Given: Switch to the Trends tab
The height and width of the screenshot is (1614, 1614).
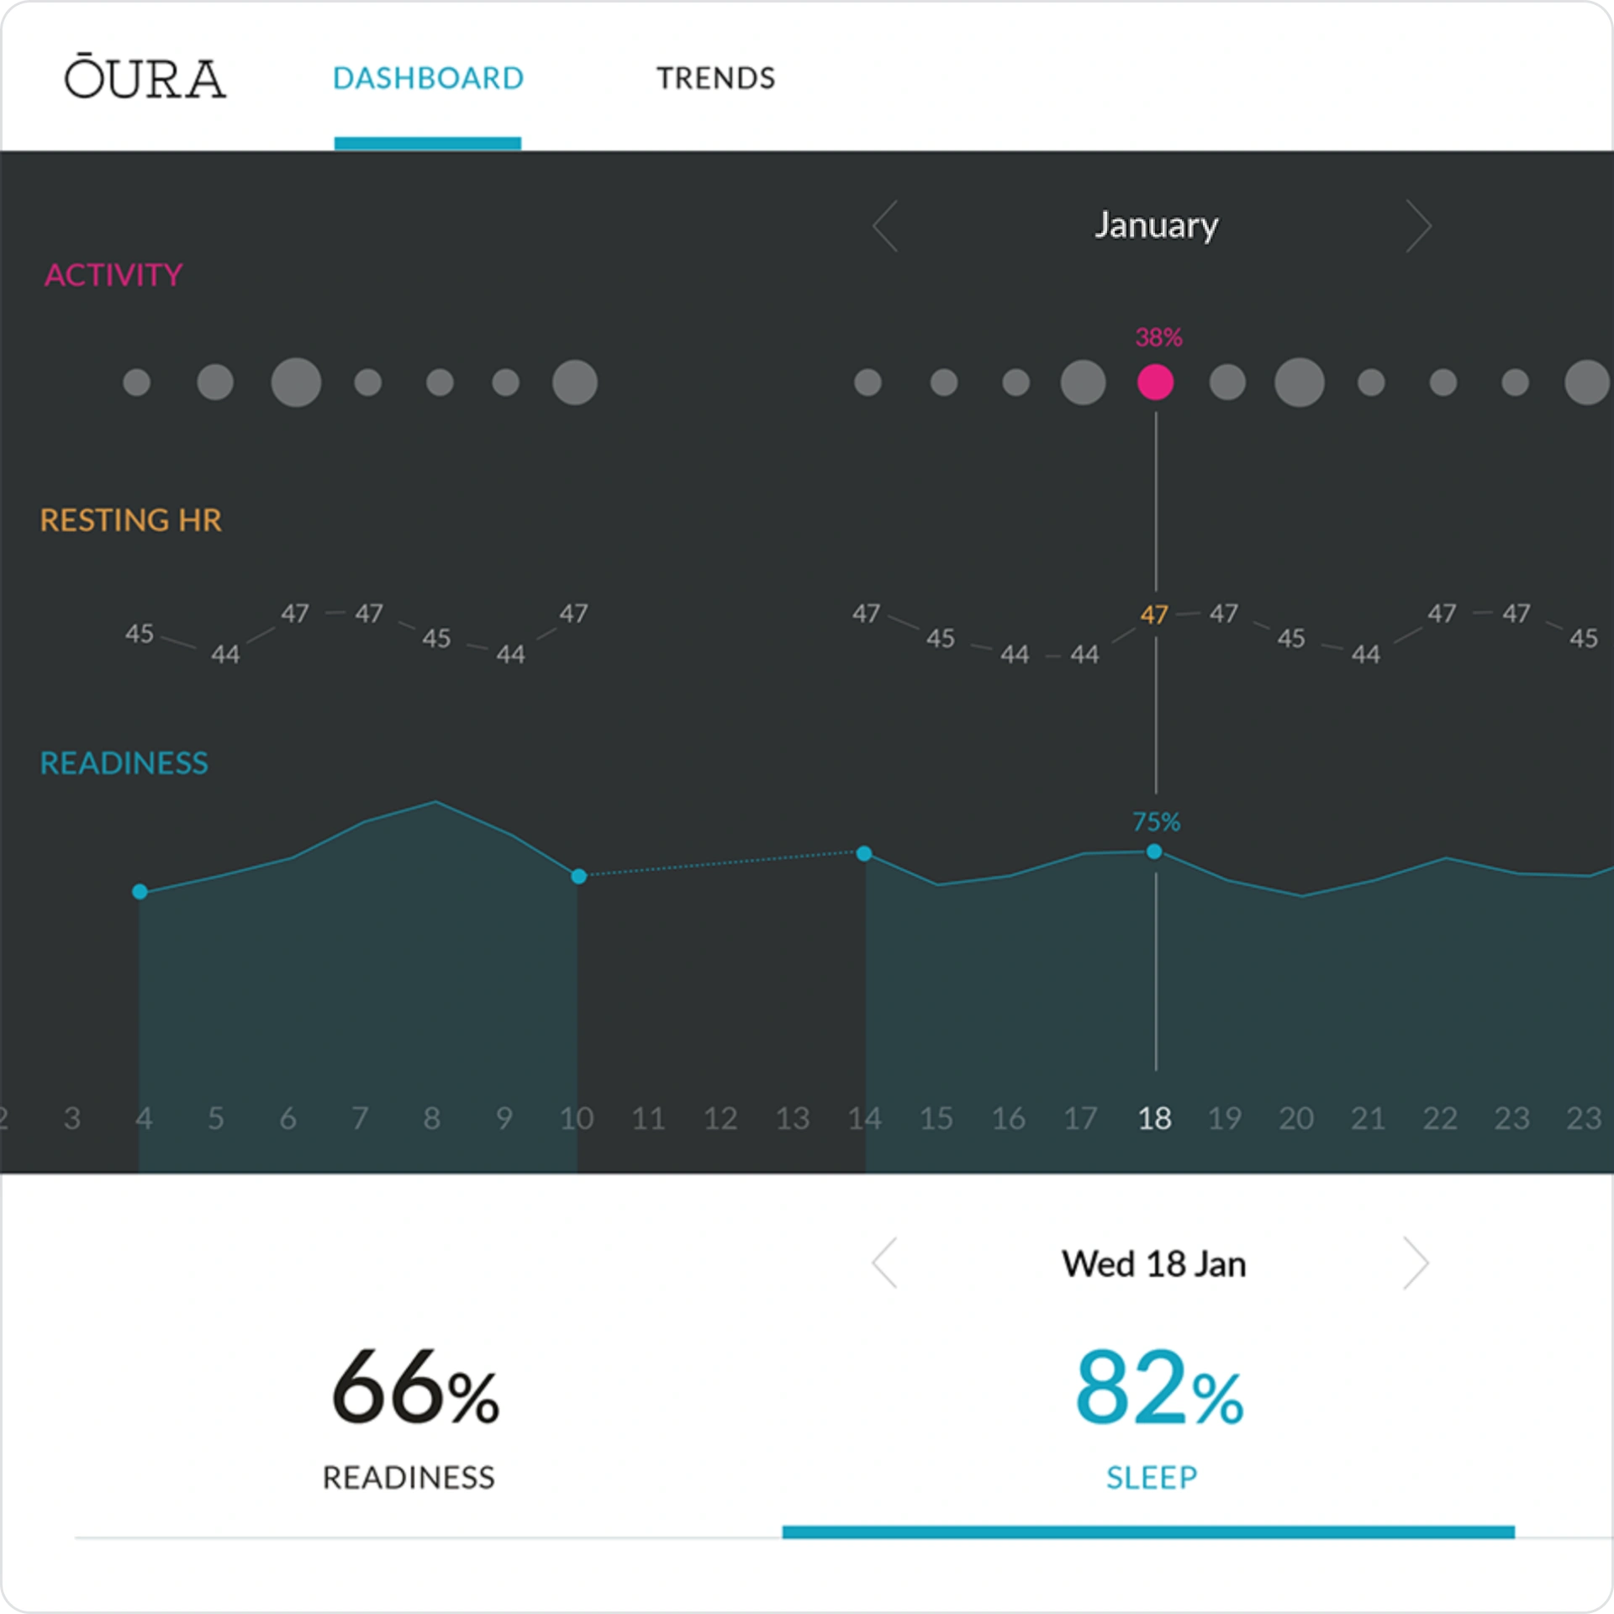Looking at the screenshot, I should click(x=715, y=78).
